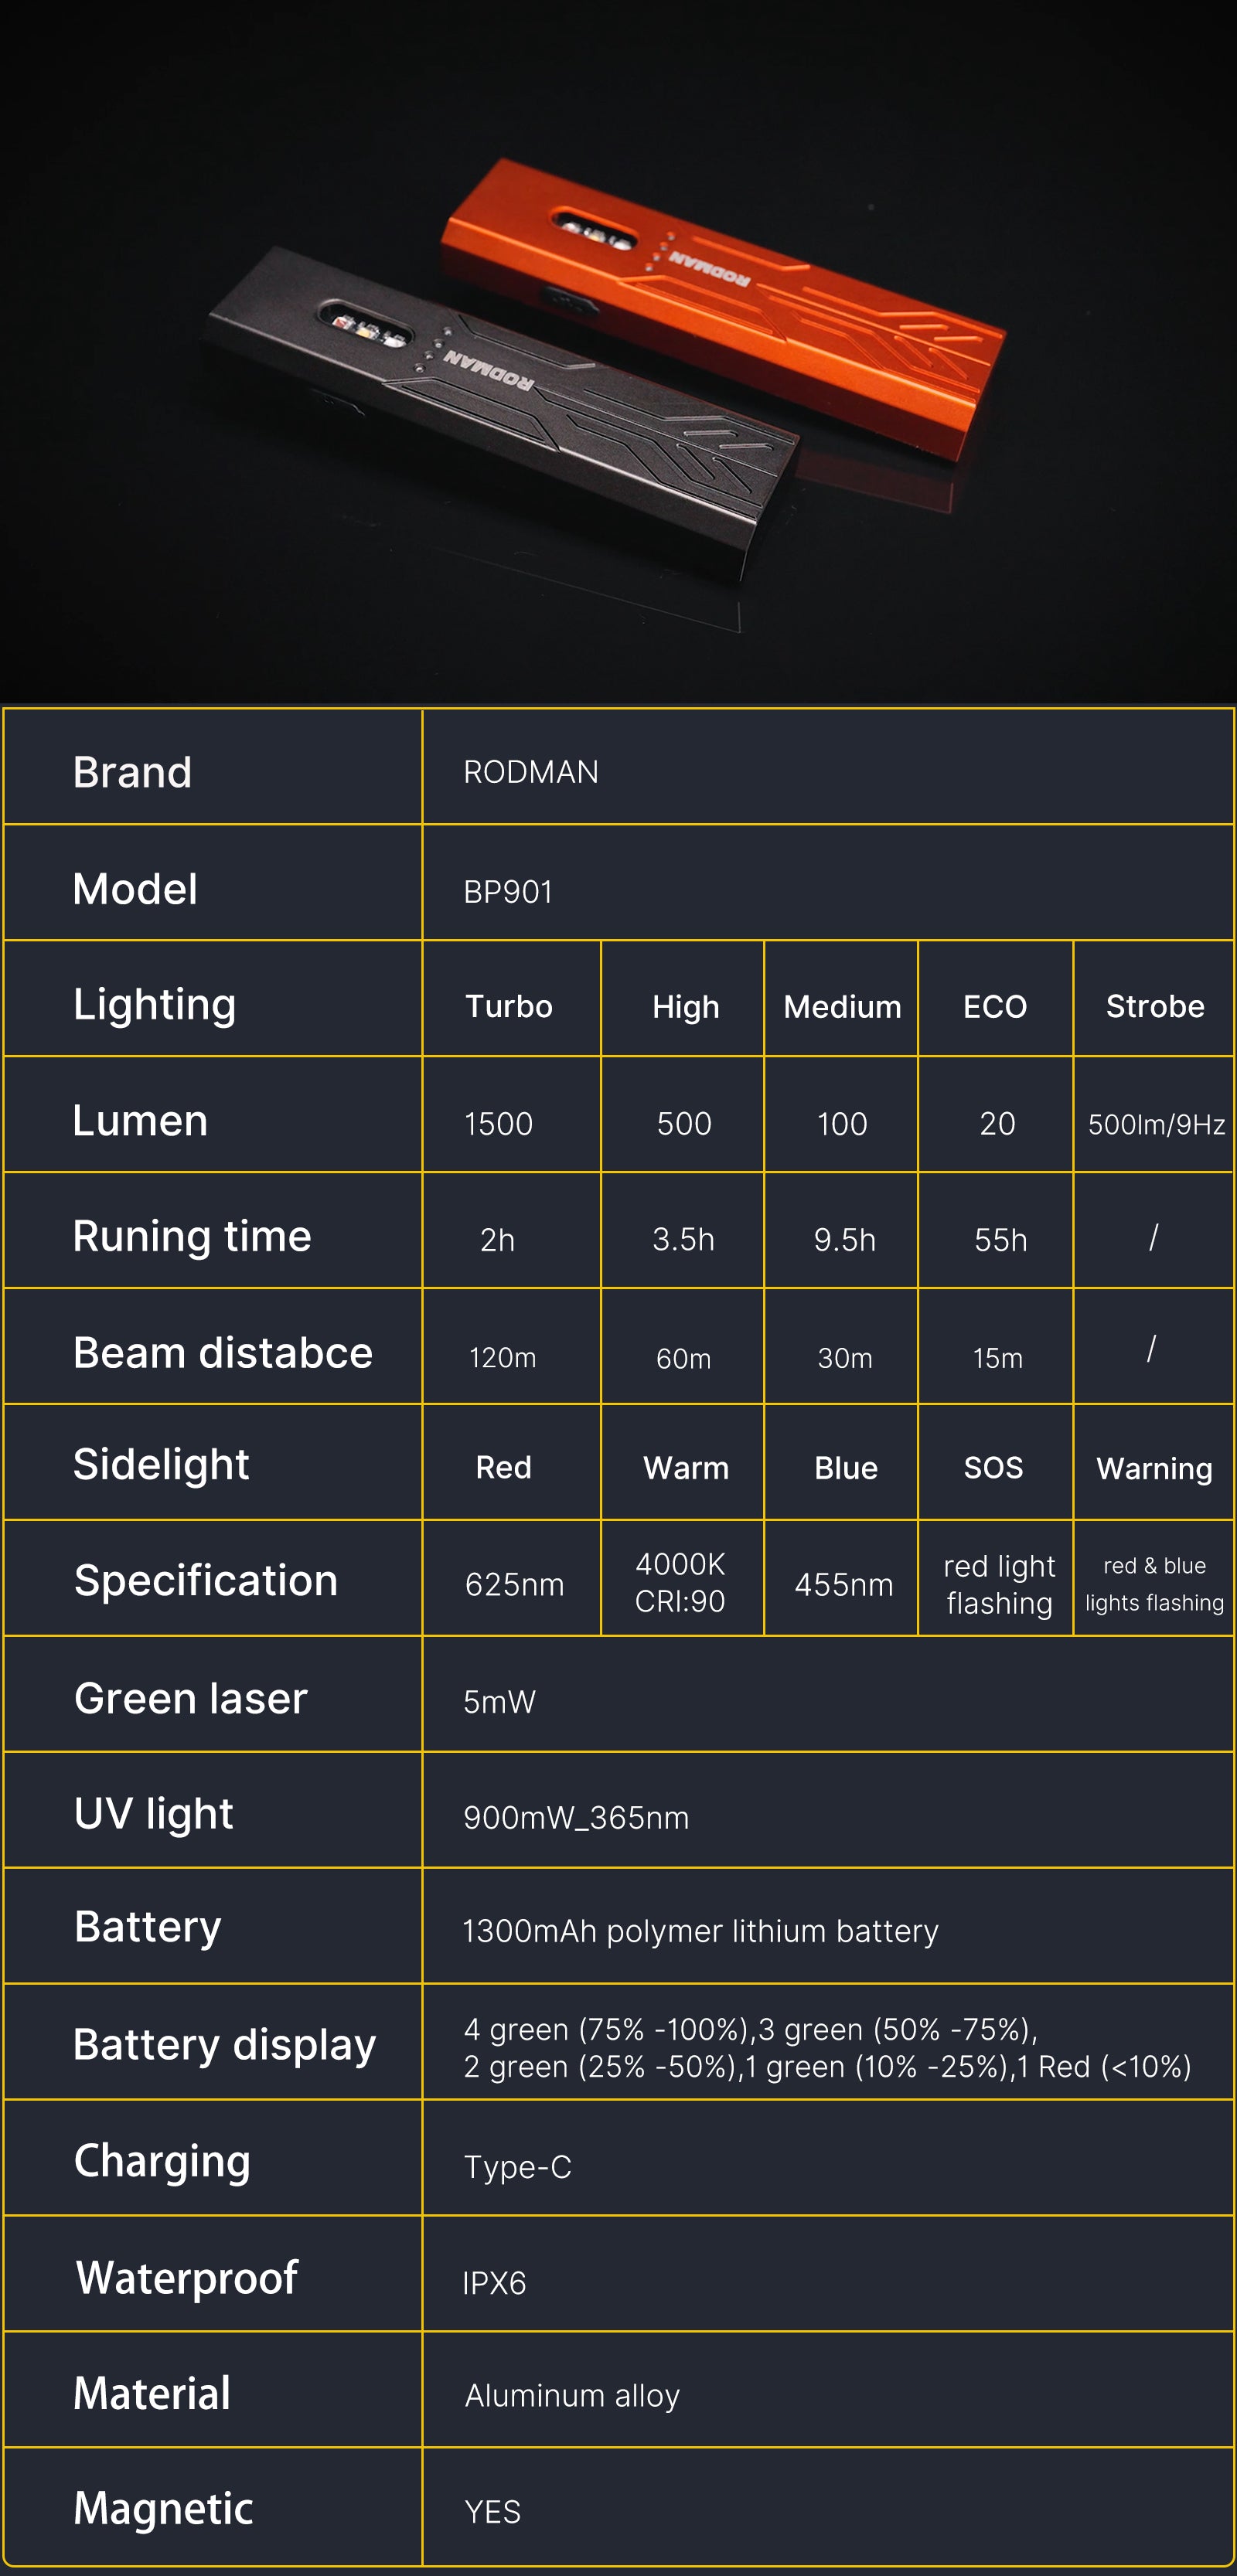
Task: Click the Red sidelight cell
Action: coord(503,1467)
